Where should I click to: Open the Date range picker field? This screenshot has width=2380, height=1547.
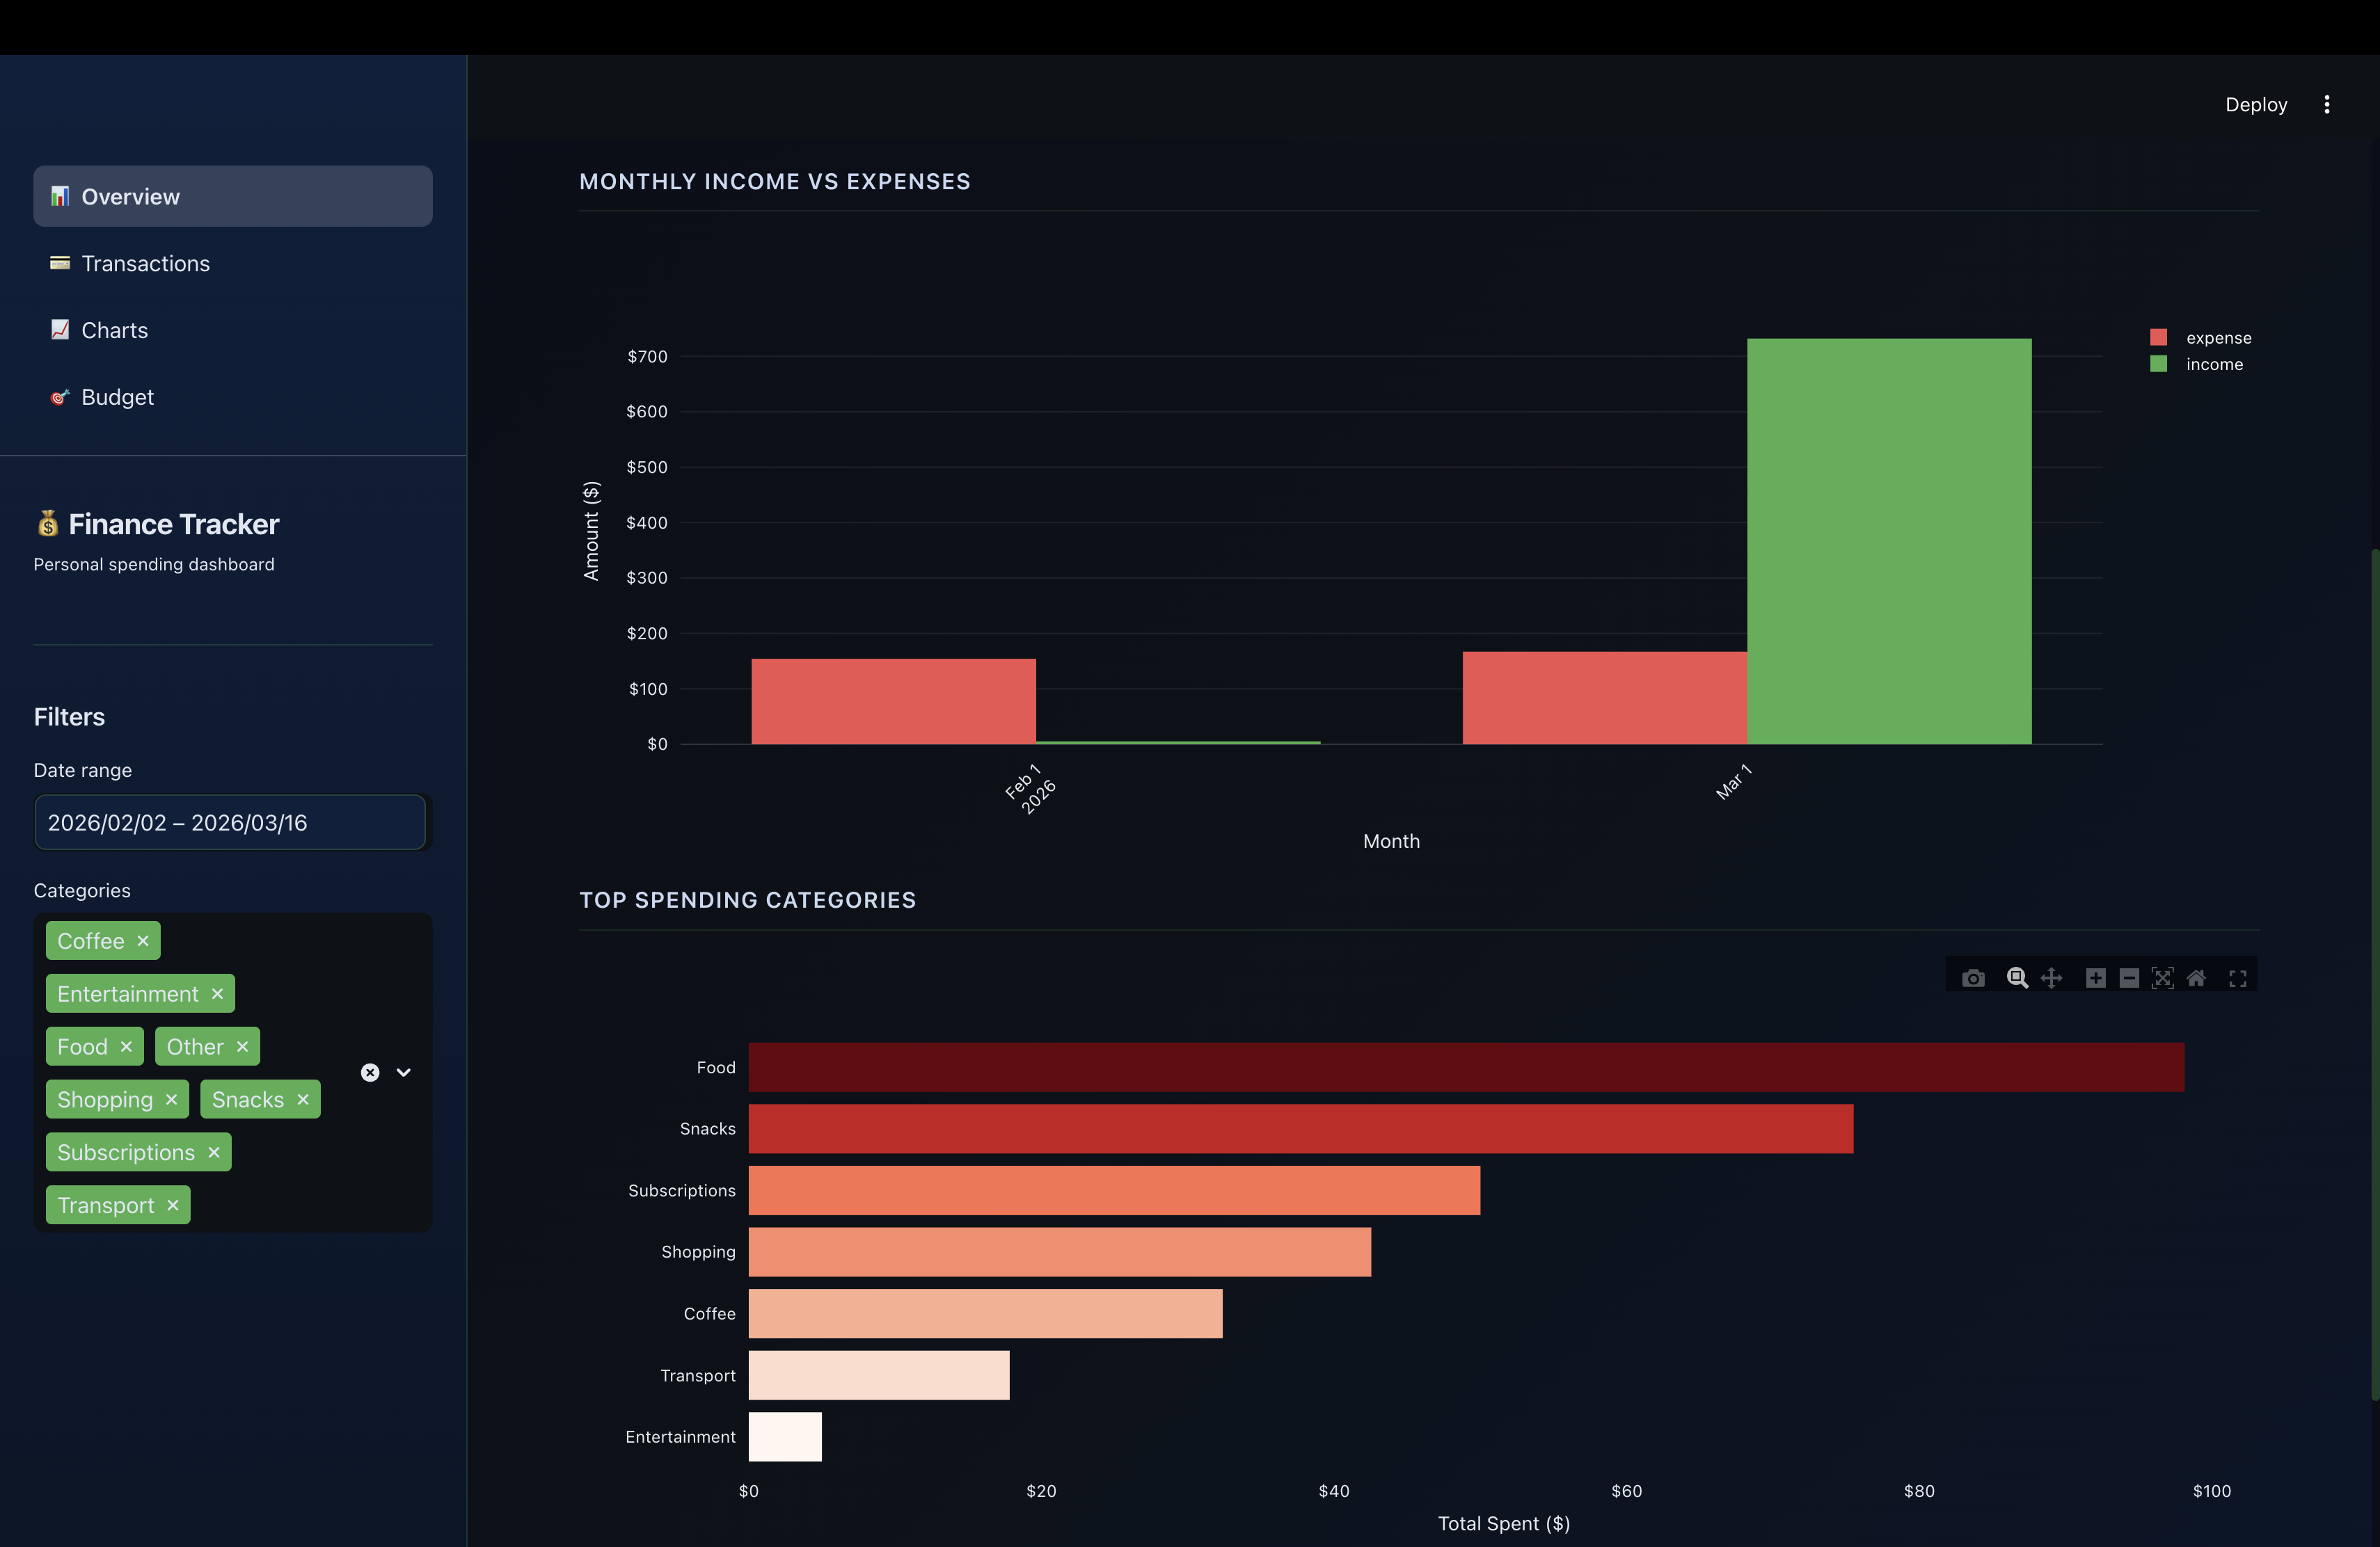(x=230, y=822)
